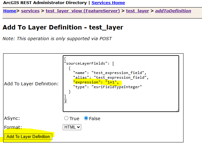The width and height of the screenshot is (202, 149).
Task: Click the "sourceLayerFields": [ line
Action: pyautogui.click(x=89, y=63)
